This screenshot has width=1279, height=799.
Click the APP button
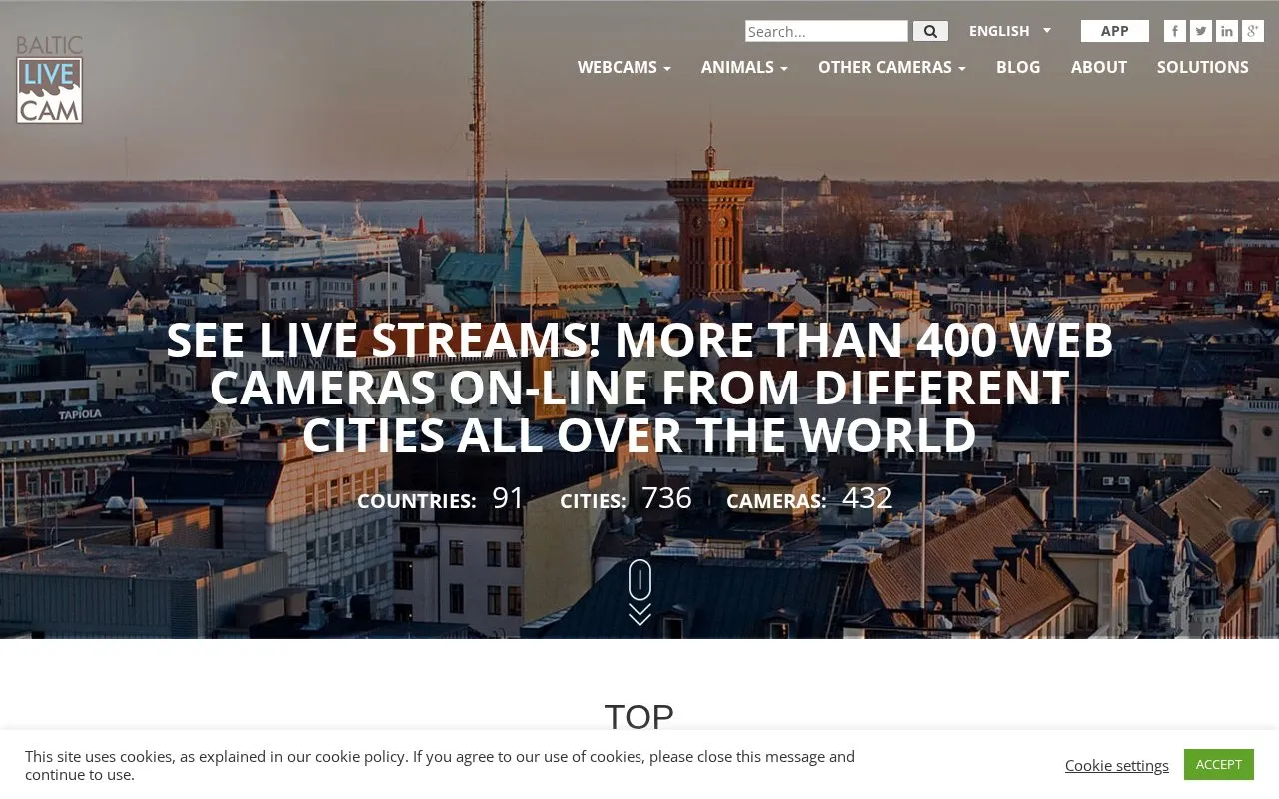1115,31
